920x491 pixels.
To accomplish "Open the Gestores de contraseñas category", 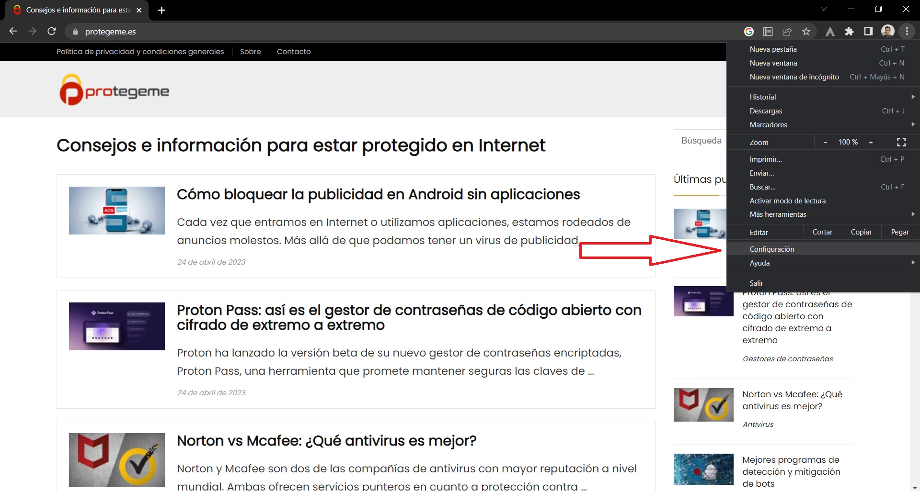I will click(788, 359).
